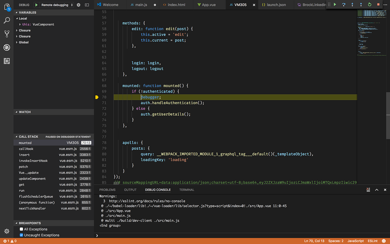Expand the 'this: VueComponent' variable
Image resolution: width=390 pixels, height=244 pixels.
click(x=20, y=24)
